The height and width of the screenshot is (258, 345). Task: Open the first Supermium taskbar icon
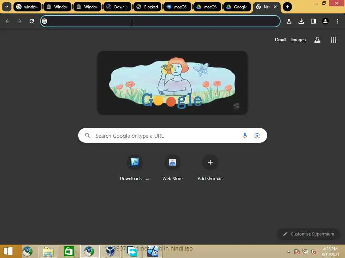[27, 251]
